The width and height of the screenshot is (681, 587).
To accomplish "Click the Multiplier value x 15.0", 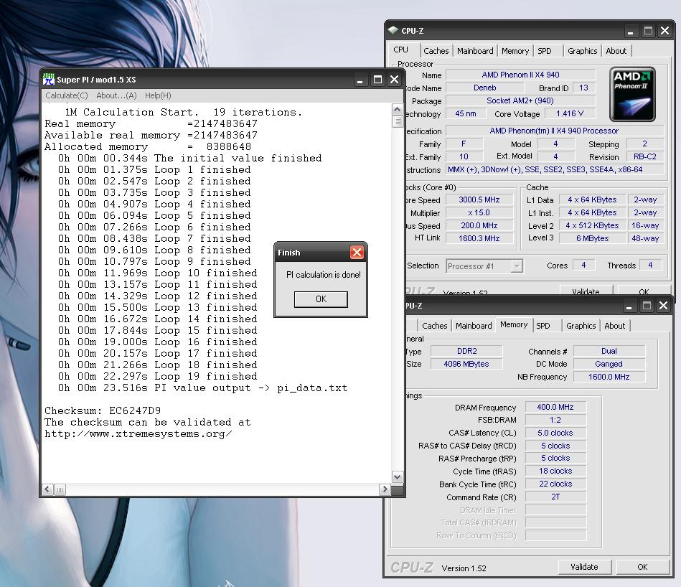I will point(479,212).
